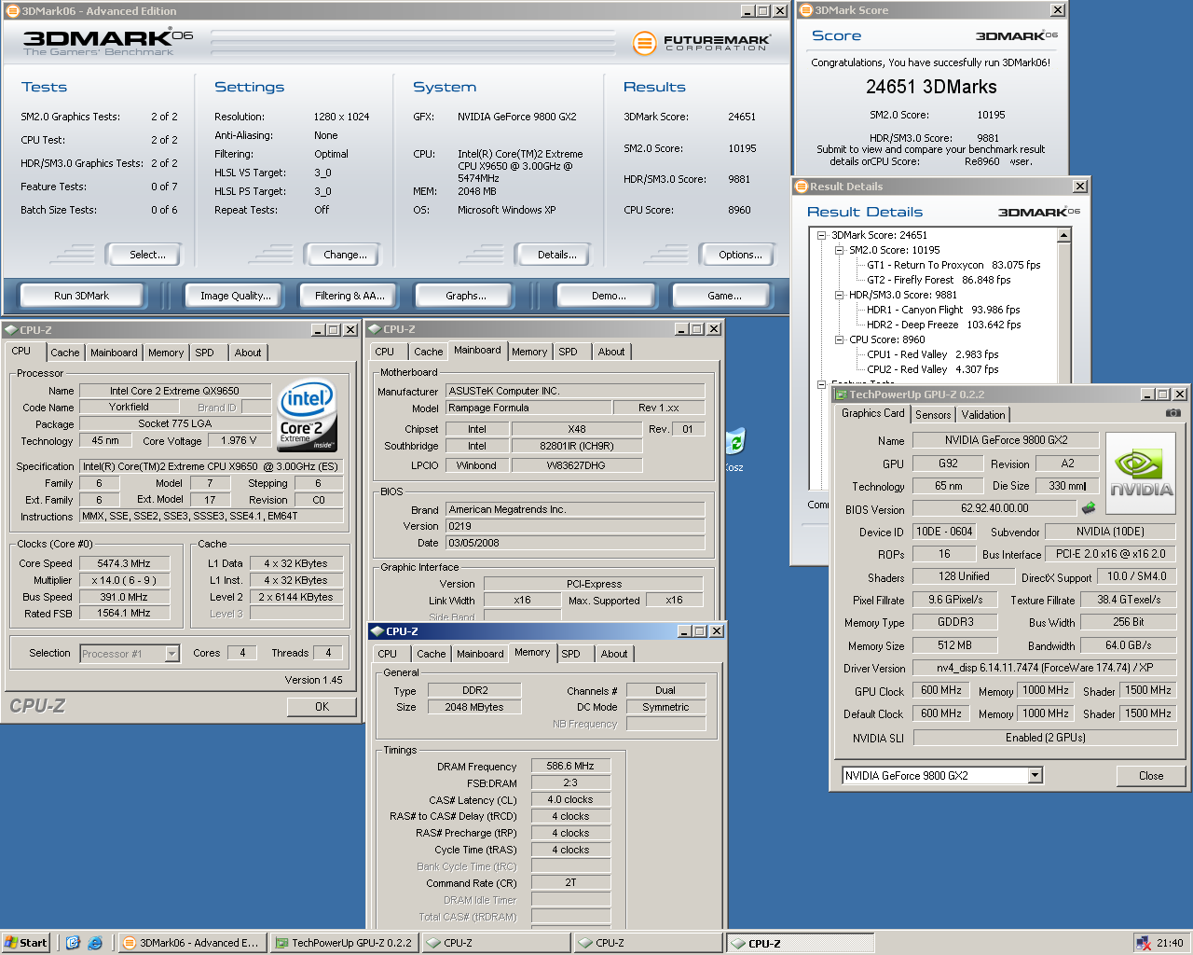
Task: Click the Futuremark Corporation logo
Action: point(701,43)
